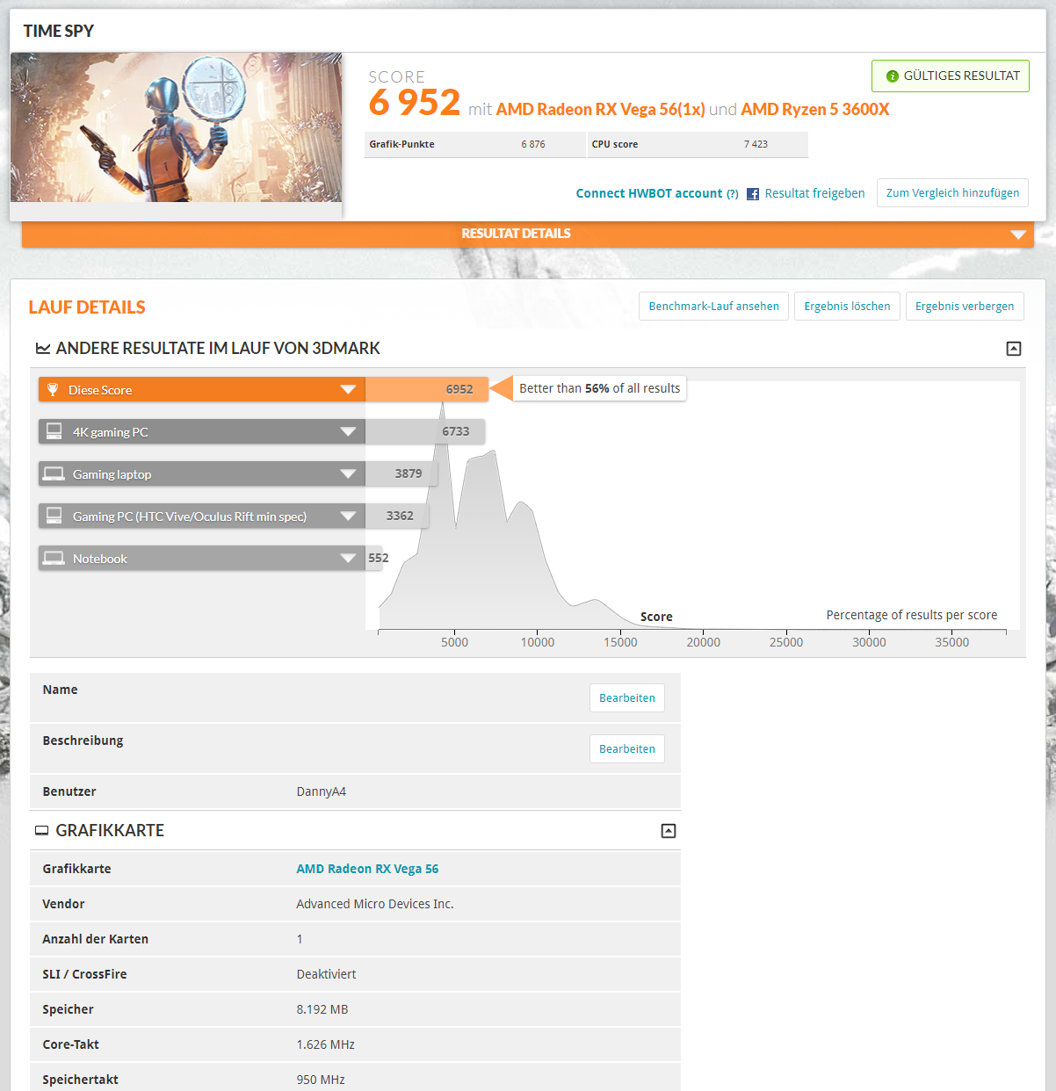Click Bearbeiten button in Beschreibung row
The width and height of the screenshot is (1056, 1091).
[x=627, y=748]
